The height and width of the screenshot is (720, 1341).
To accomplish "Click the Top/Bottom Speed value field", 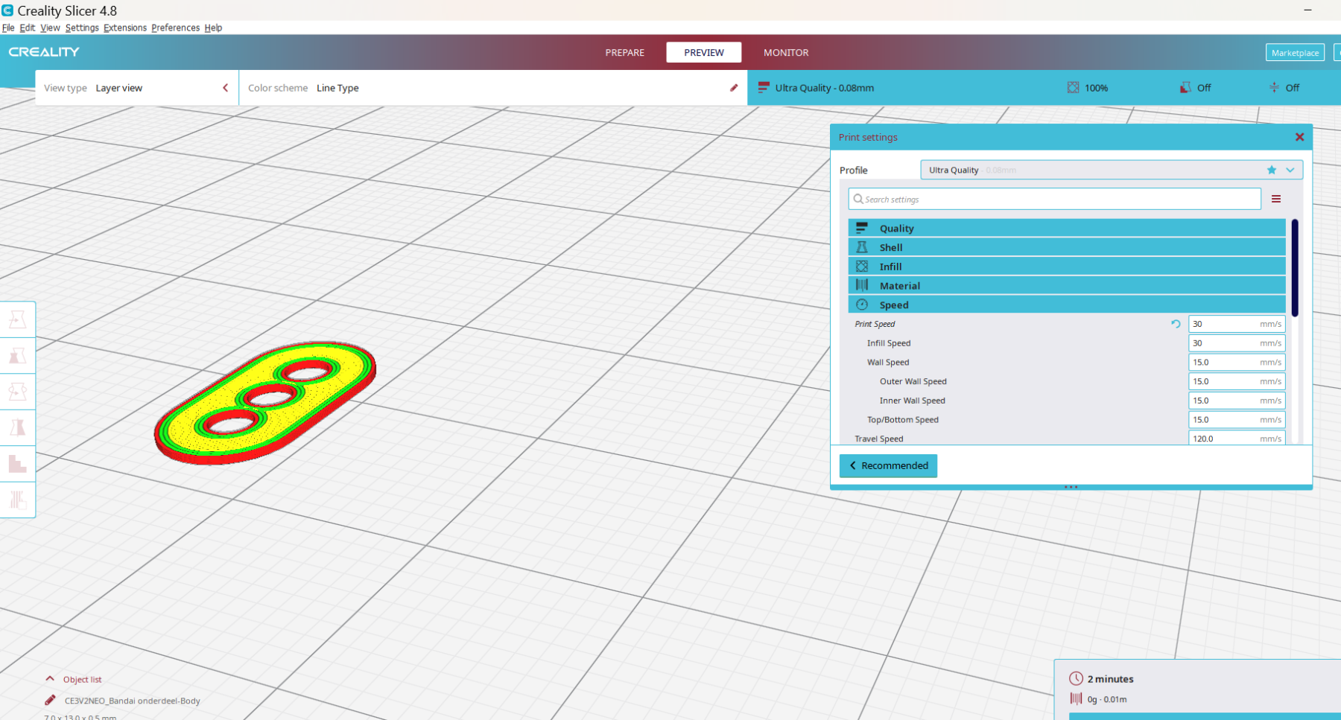I will [1237, 420].
